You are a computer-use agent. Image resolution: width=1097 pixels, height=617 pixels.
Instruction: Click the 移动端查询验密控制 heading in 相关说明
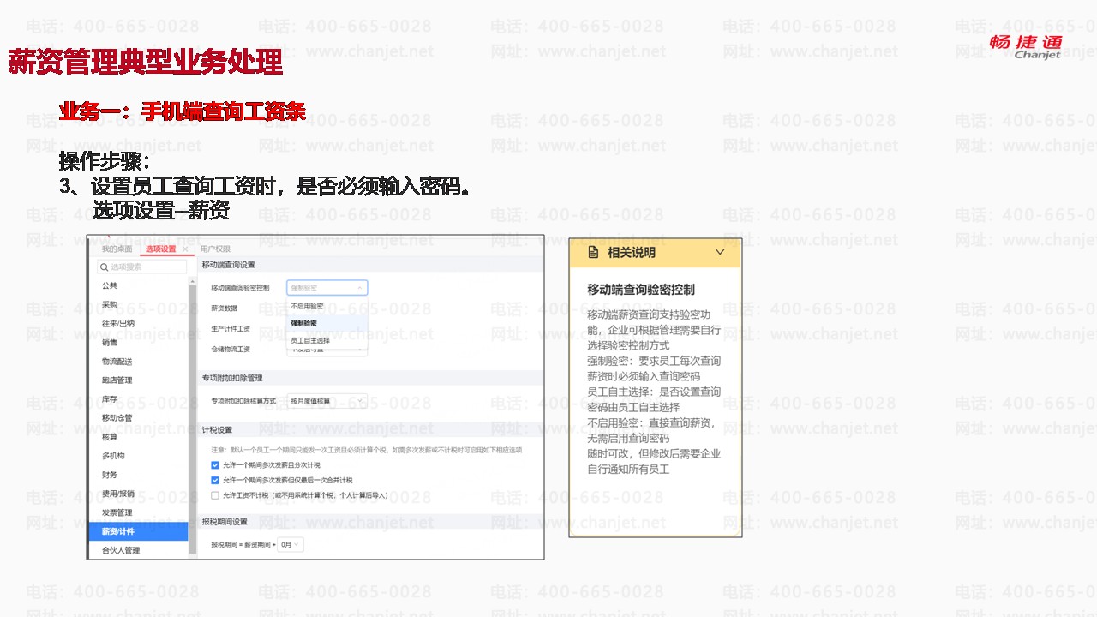[x=641, y=290]
